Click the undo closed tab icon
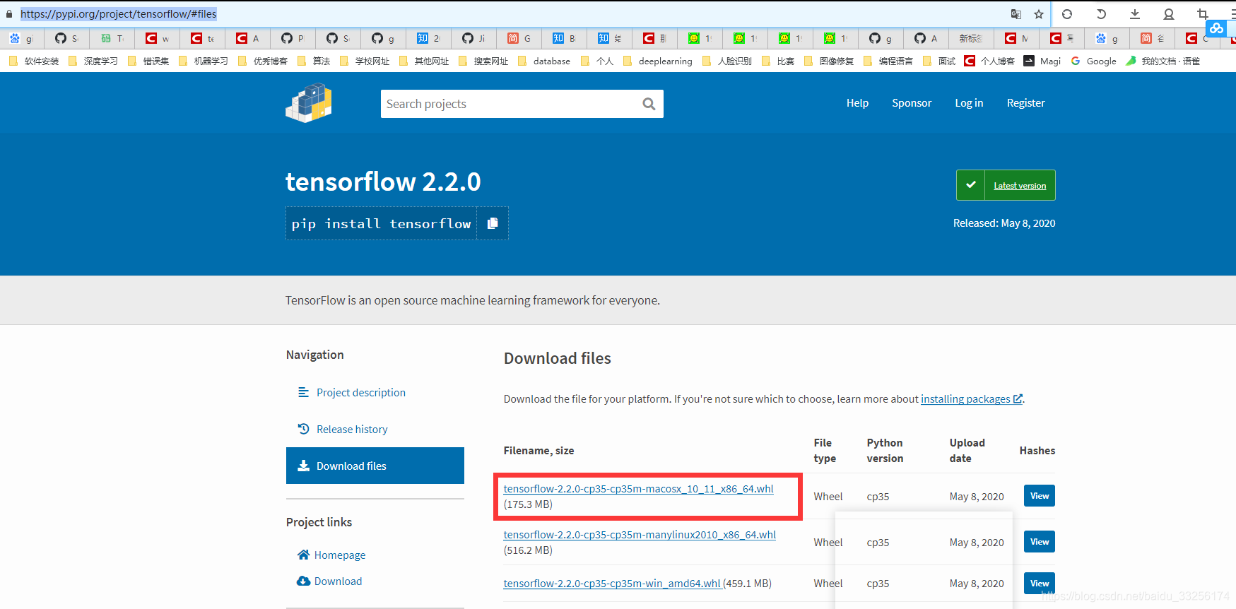 pos(1101,14)
